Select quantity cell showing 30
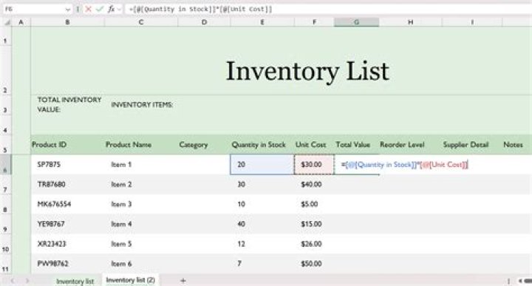The image size is (532, 286). pyautogui.click(x=262, y=185)
